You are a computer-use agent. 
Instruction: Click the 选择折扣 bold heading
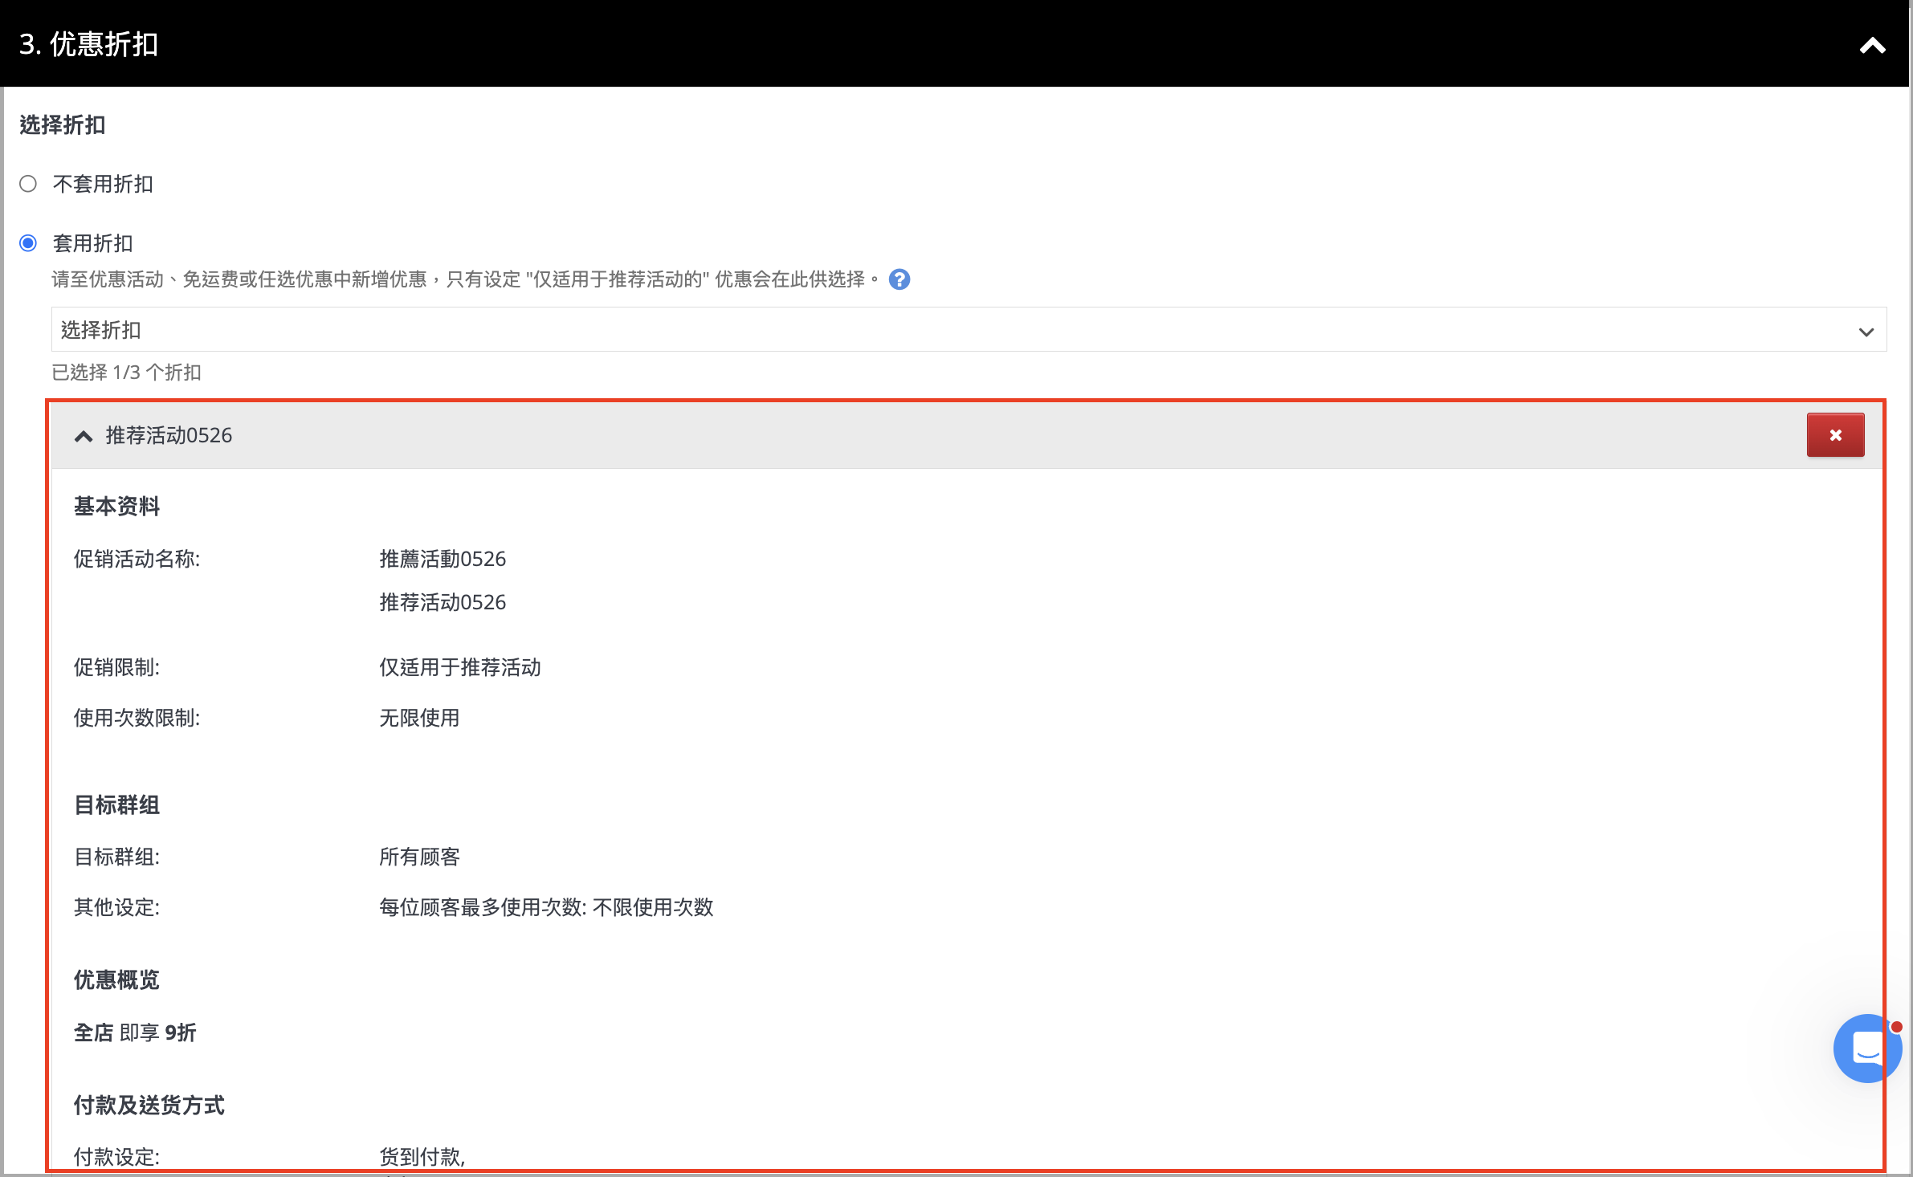[x=63, y=125]
